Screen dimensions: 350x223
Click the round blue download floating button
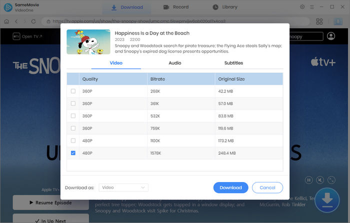pyautogui.click(x=327, y=200)
